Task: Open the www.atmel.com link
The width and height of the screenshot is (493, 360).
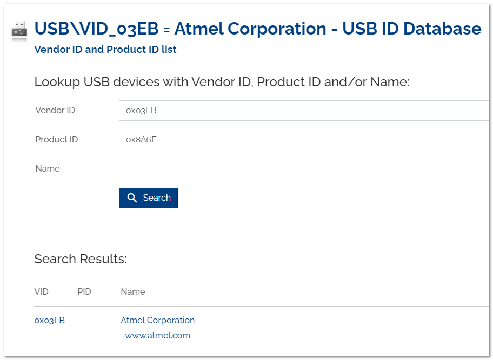Action: (157, 335)
